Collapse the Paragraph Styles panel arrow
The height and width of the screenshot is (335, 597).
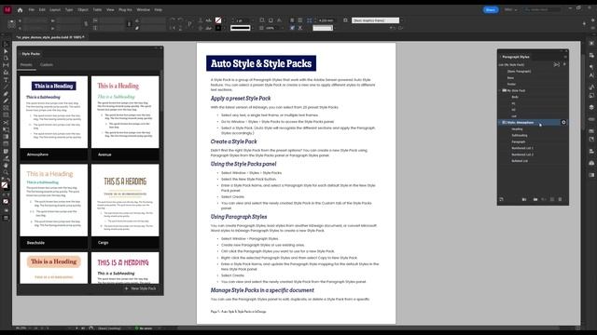pyautogui.click(x=500, y=57)
